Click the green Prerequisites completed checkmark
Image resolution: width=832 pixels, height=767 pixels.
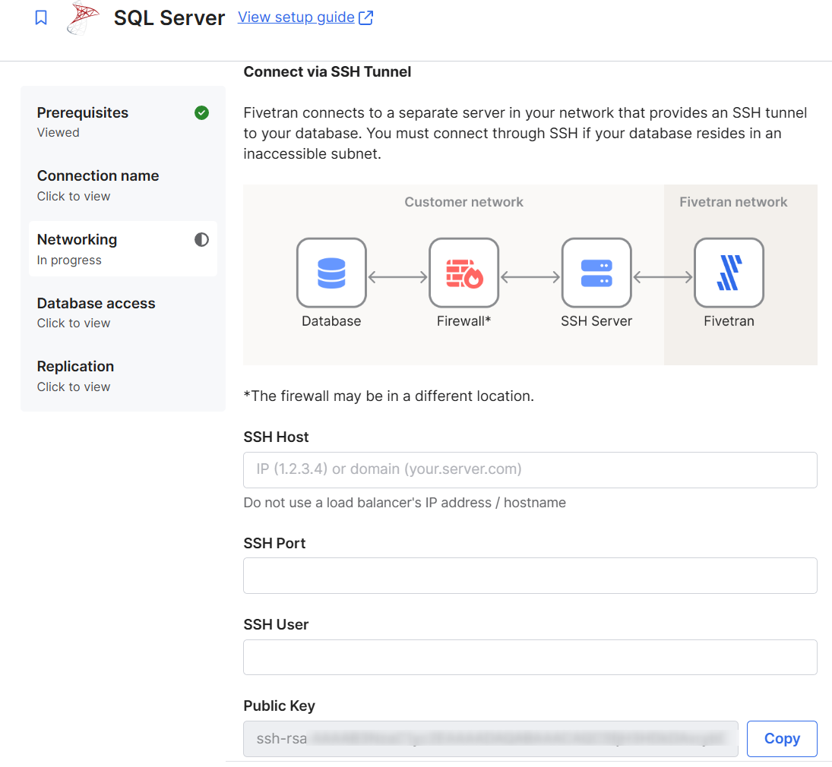tap(201, 112)
